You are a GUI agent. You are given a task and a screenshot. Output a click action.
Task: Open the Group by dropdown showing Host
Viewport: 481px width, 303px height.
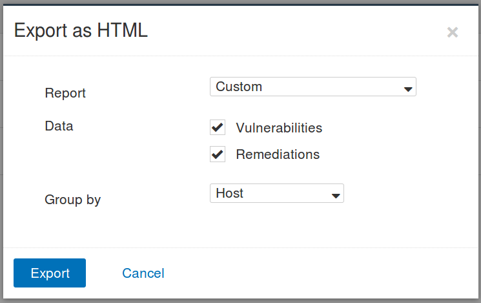(x=276, y=193)
